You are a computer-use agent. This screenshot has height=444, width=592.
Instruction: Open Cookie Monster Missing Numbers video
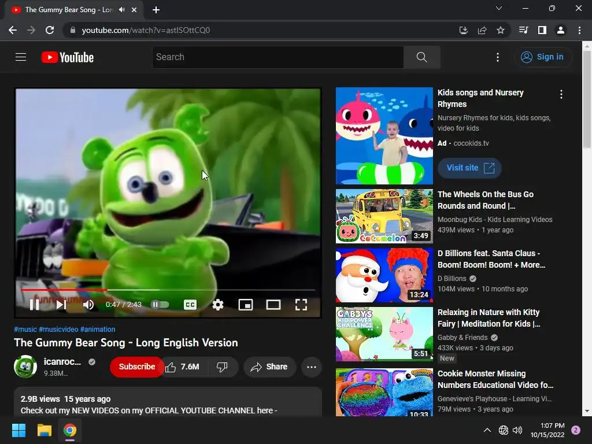[495, 379]
